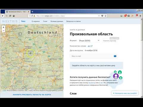Click the NEXTGIS logo

tap(10, 21)
